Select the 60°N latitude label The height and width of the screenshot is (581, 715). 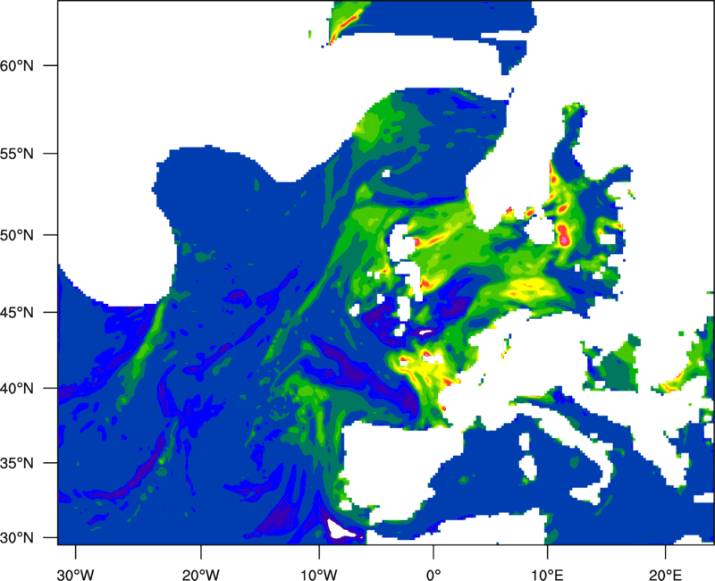[x=17, y=65]
